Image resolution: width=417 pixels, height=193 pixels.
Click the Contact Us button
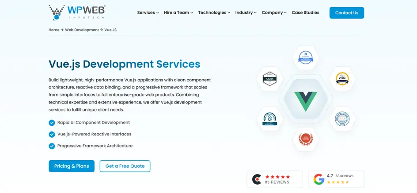pos(346,13)
